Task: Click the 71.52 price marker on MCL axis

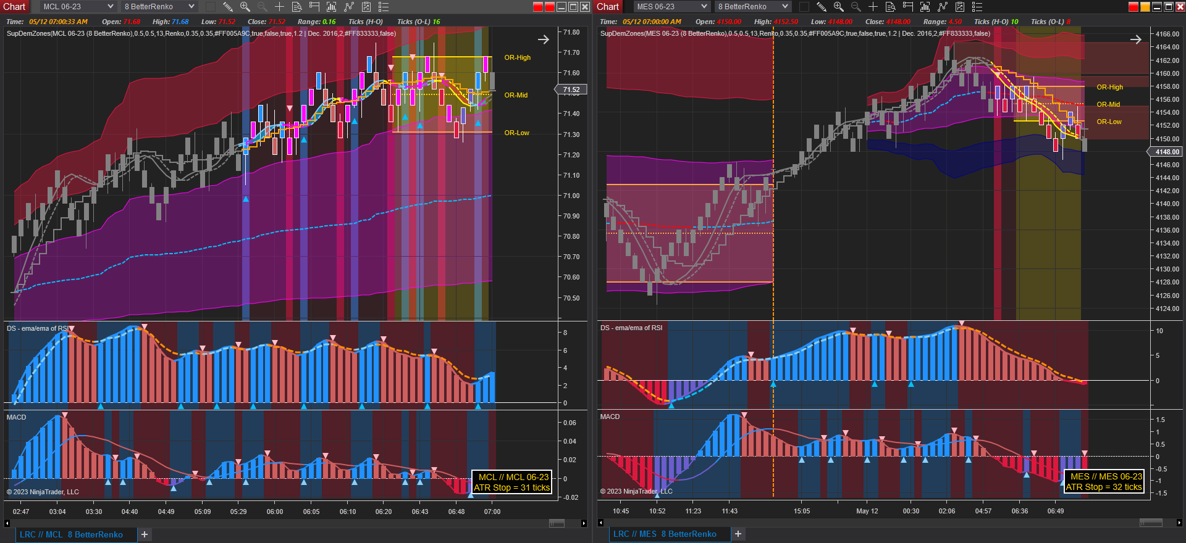Action: pos(571,89)
